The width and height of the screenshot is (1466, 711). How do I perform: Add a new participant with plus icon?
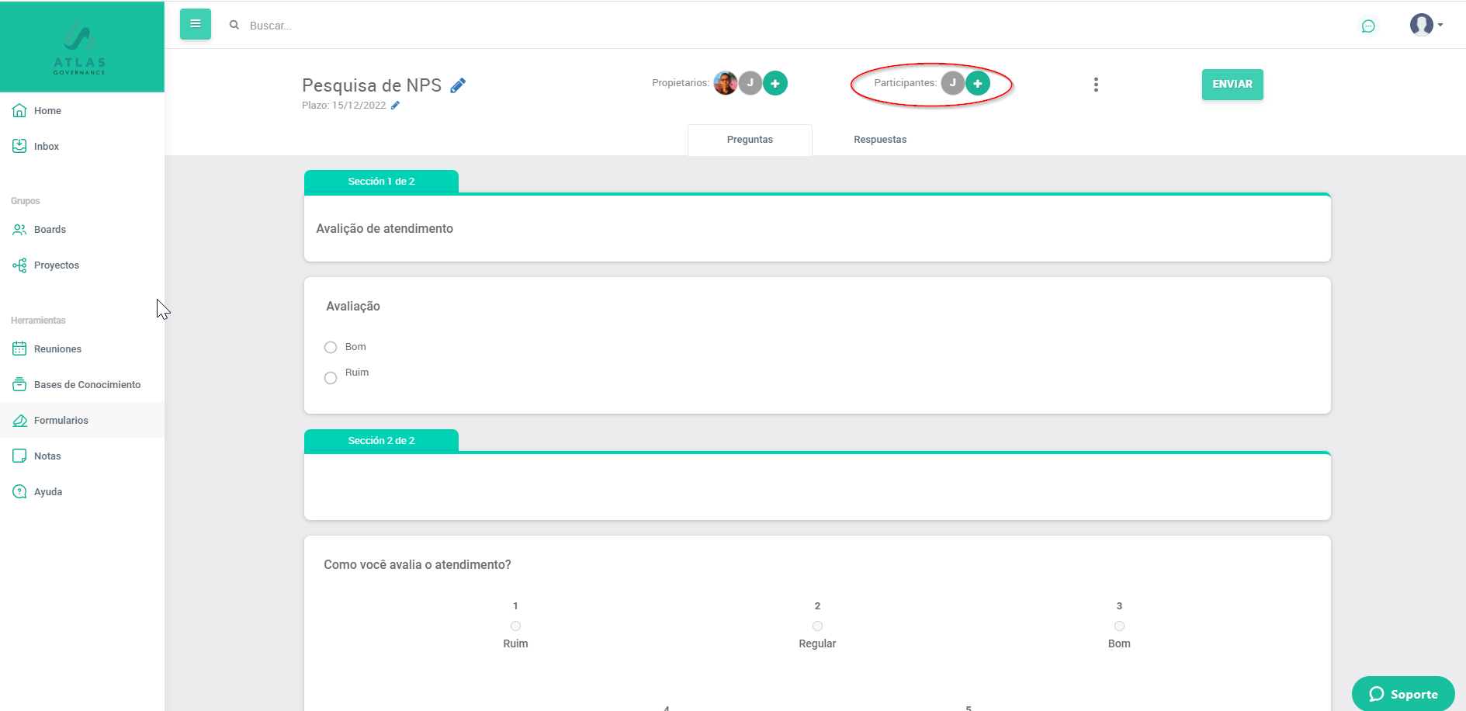point(977,83)
